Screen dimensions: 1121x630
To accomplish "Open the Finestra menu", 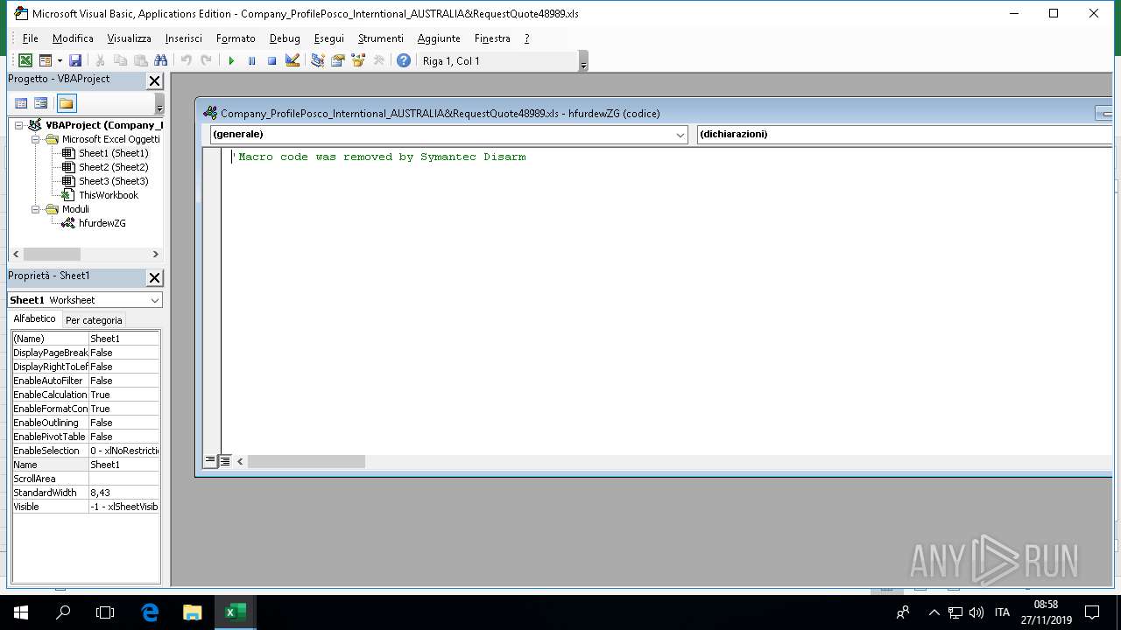I will point(492,38).
